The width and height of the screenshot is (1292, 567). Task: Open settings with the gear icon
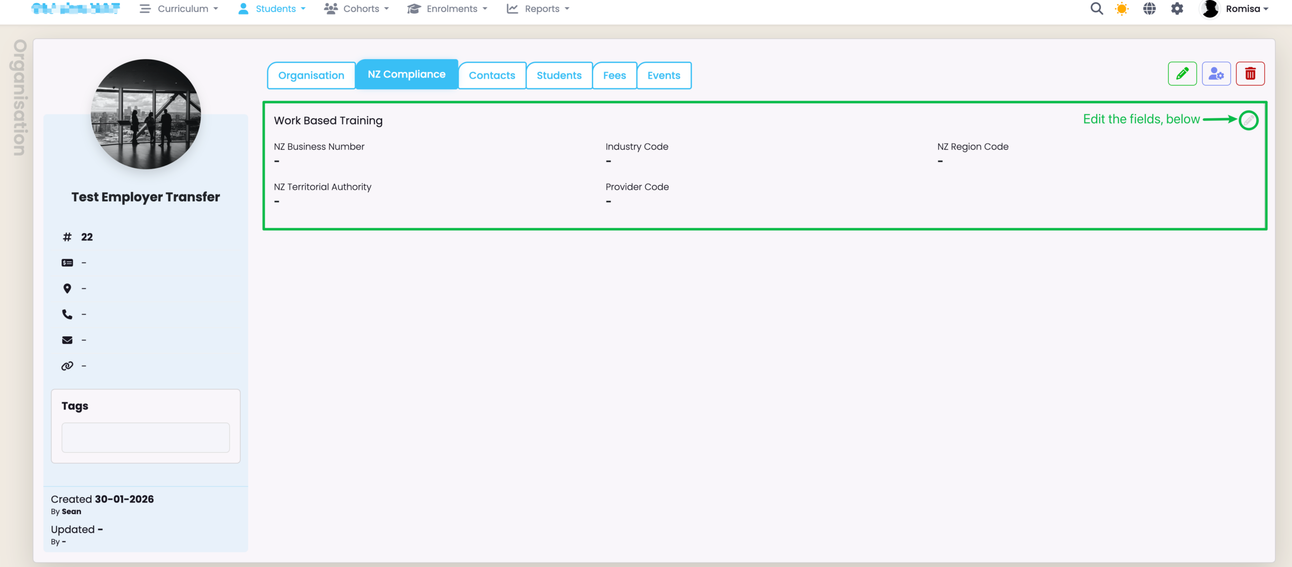pos(1177,9)
